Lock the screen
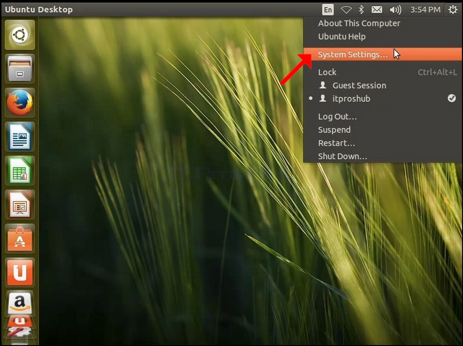Screen dimensions: 463x346 click(x=383, y=72)
